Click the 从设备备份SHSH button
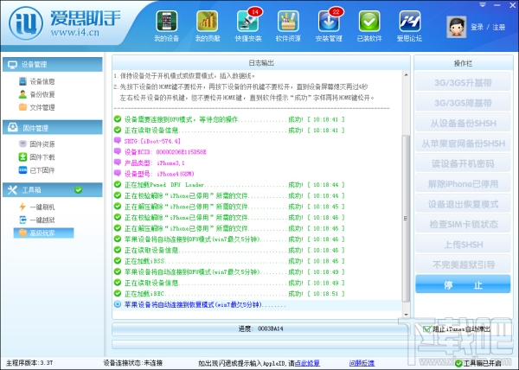 coord(463,124)
